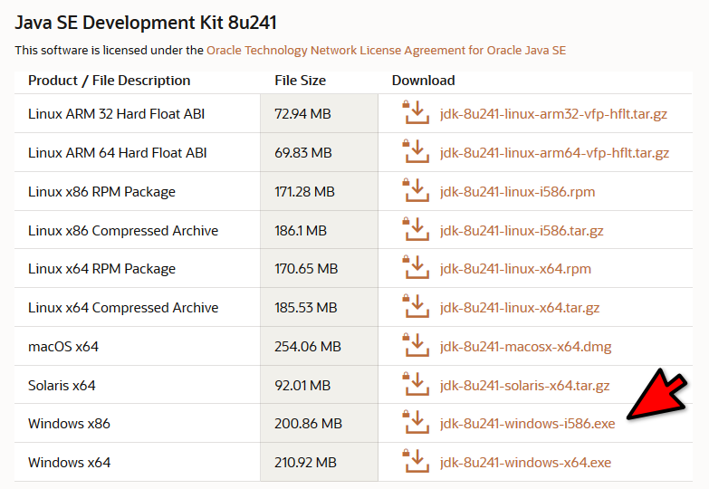Click download icon for Windows x64
This screenshot has width=709, height=489.
[x=416, y=461]
